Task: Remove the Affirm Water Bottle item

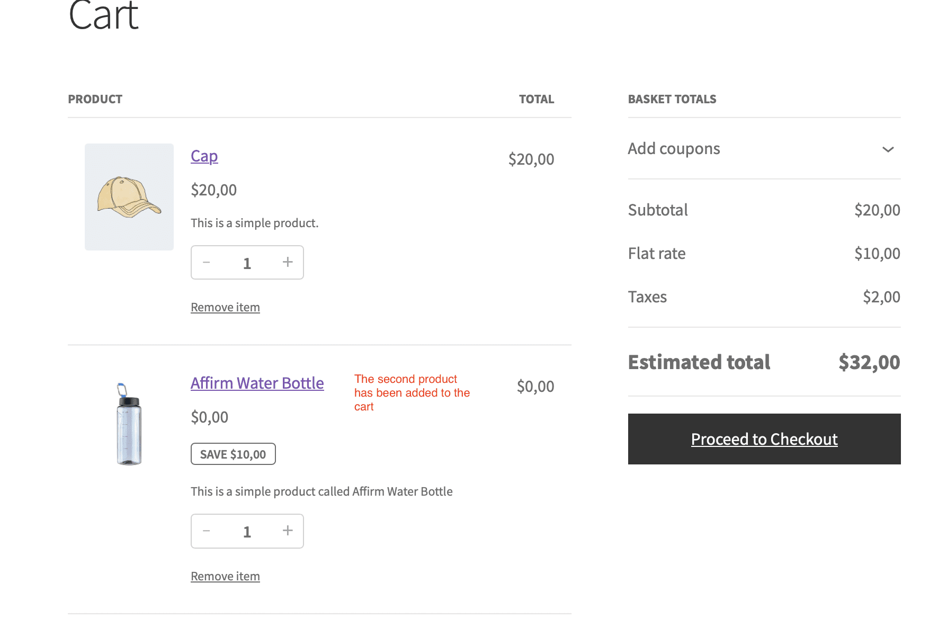Action: pos(225,576)
